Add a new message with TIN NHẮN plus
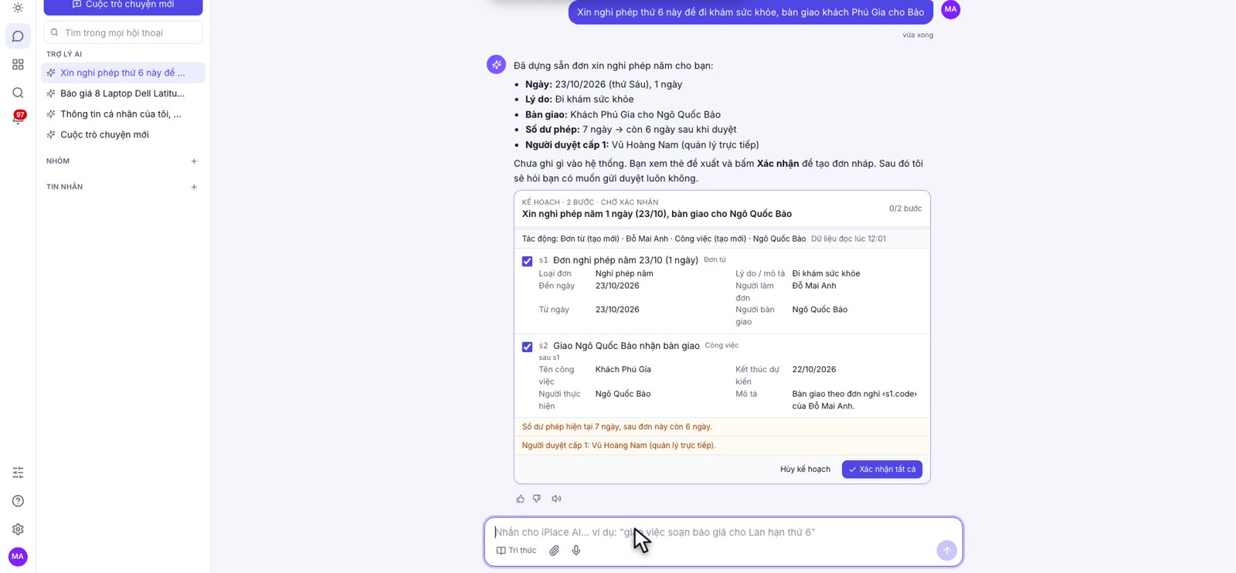The image size is (1236, 573). [194, 187]
